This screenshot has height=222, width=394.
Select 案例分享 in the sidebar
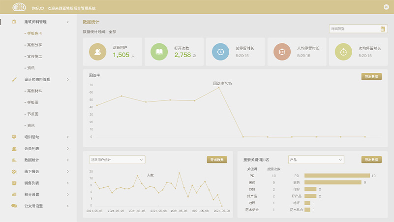point(34,45)
